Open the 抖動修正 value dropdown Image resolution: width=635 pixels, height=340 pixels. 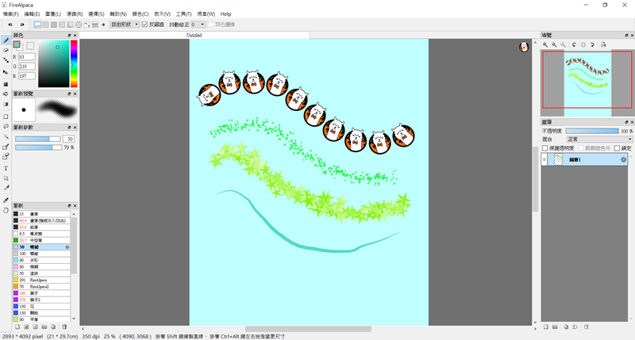tap(198, 25)
